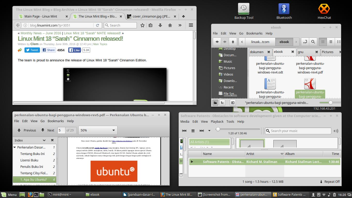Switch to Main Page - Linux Mint tab
352x198 pixels.
pyautogui.click(x=41, y=16)
